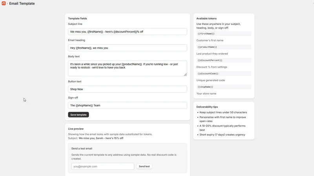314x176 pixels.
Task: Click the 'Customer's first name' description
Action: click(210, 40)
